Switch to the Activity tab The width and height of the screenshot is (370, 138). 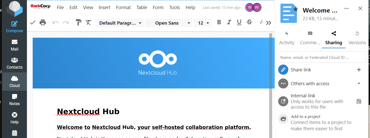(287, 38)
